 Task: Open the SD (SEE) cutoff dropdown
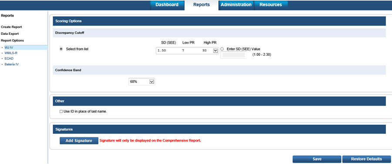pos(187,51)
